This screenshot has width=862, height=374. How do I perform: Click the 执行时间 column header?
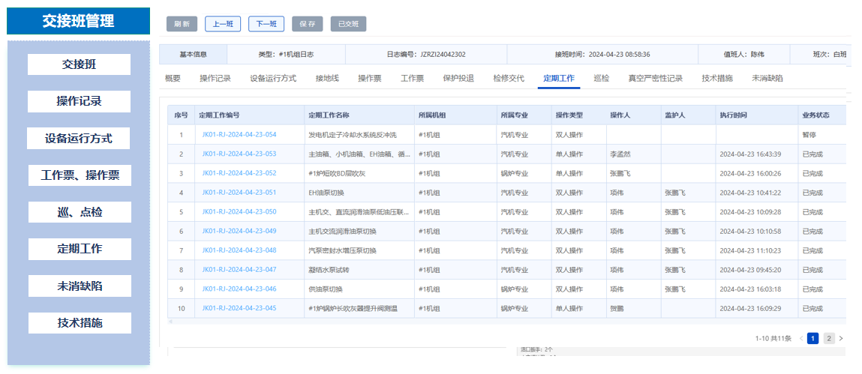733,115
